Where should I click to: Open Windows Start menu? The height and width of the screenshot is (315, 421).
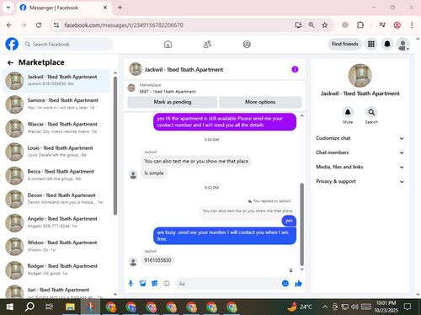click(x=10, y=307)
